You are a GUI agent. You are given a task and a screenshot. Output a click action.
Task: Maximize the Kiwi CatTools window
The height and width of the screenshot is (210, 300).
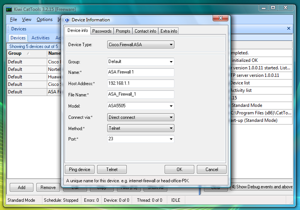coord(273,7)
